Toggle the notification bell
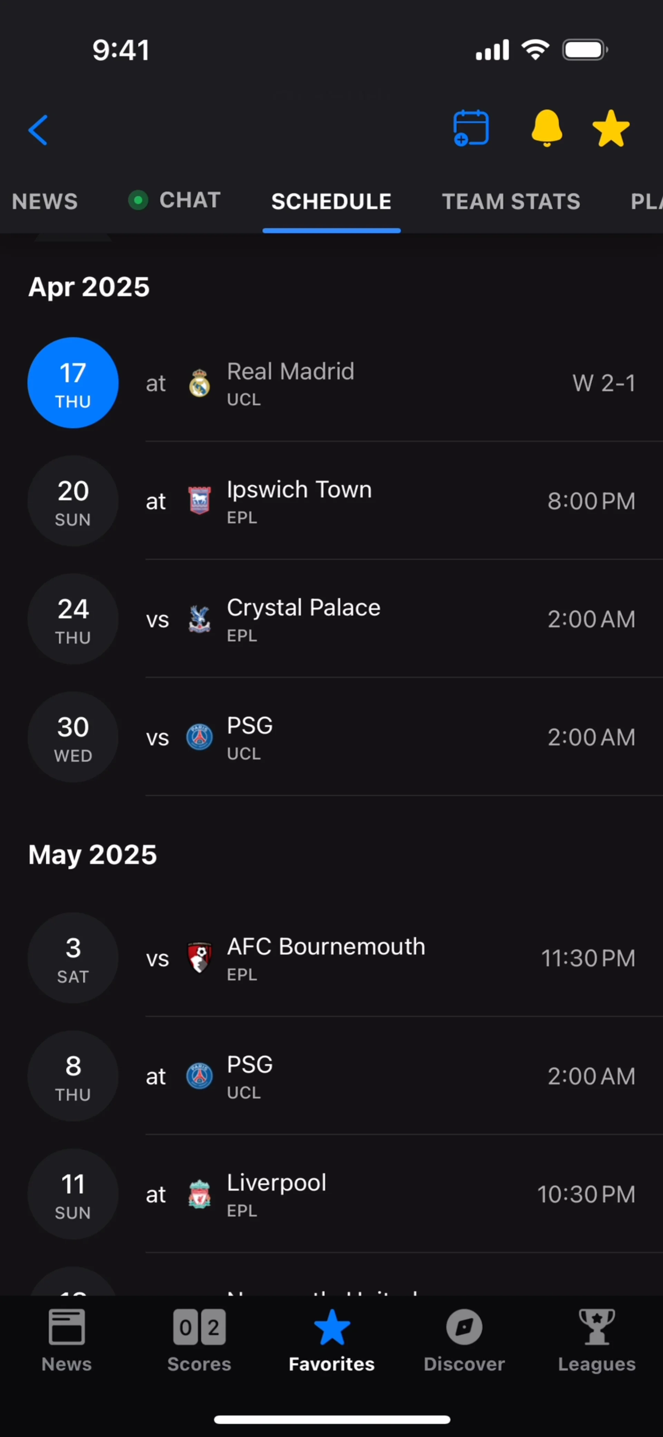This screenshot has height=1437, width=663. pos(547,128)
